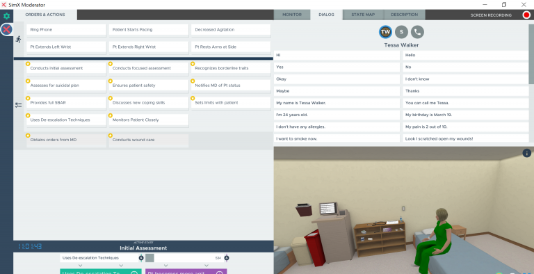The height and width of the screenshot is (274, 534).
Task: Switch to the State Map tab
Action: (x=363, y=15)
